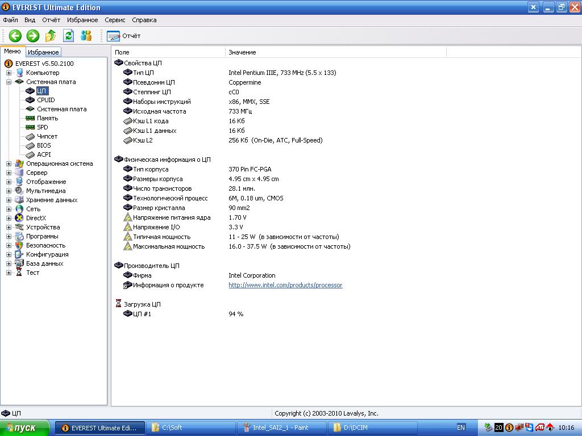Viewport: 582px width, 436px height.
Task: Click the green Back arrow icon
Action: pos(15,36)
